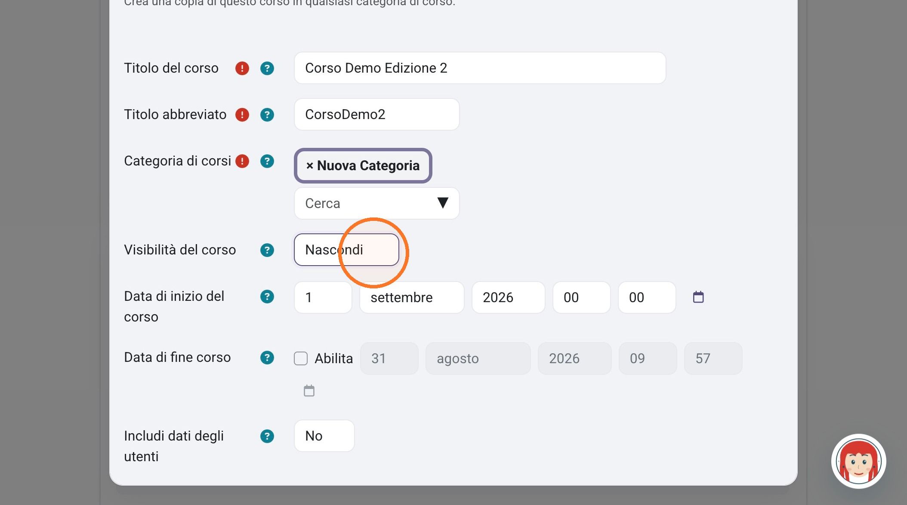Viewport: 907px width, 505px height.
Task: Click the Corso Demo Edizione 2 title field
Action: 480,68
